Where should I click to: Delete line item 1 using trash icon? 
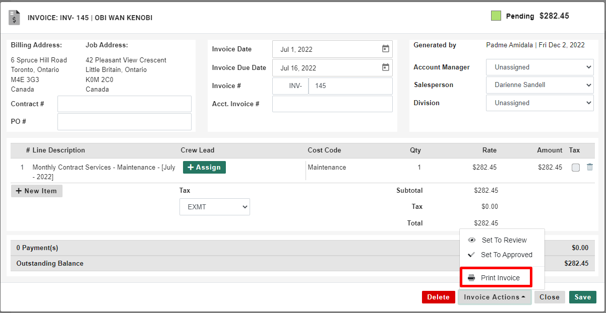pos(590,167)
